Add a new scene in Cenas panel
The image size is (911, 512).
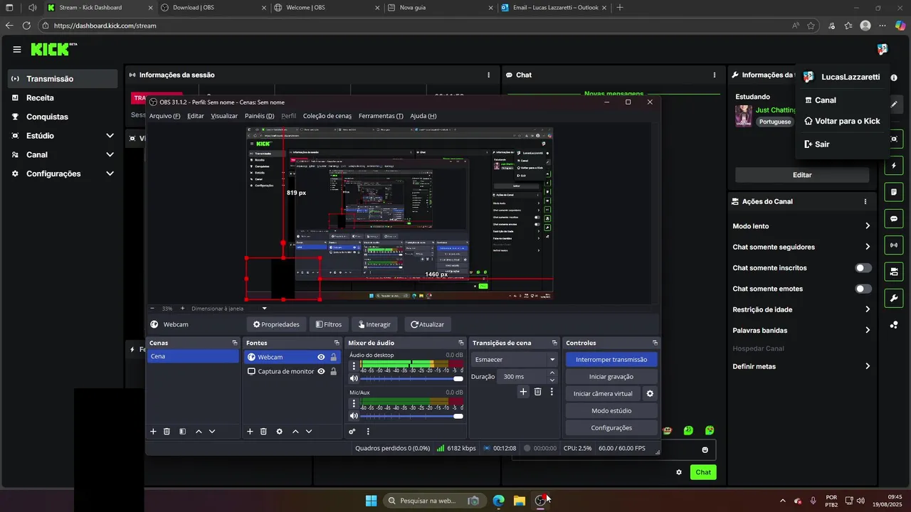pos(153,432)
